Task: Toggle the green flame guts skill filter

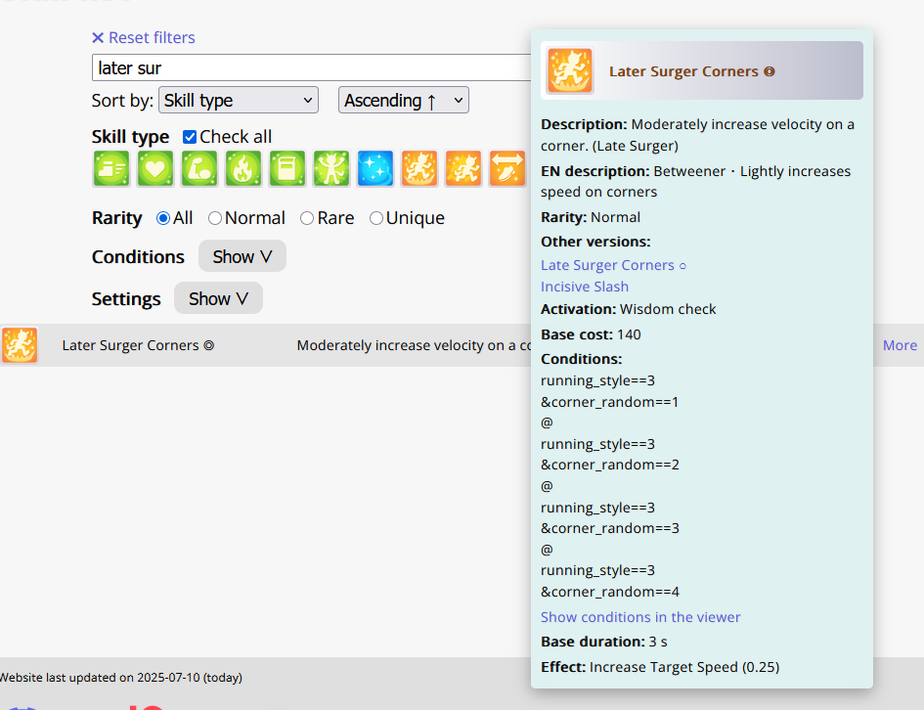Action: click(242, 168)
